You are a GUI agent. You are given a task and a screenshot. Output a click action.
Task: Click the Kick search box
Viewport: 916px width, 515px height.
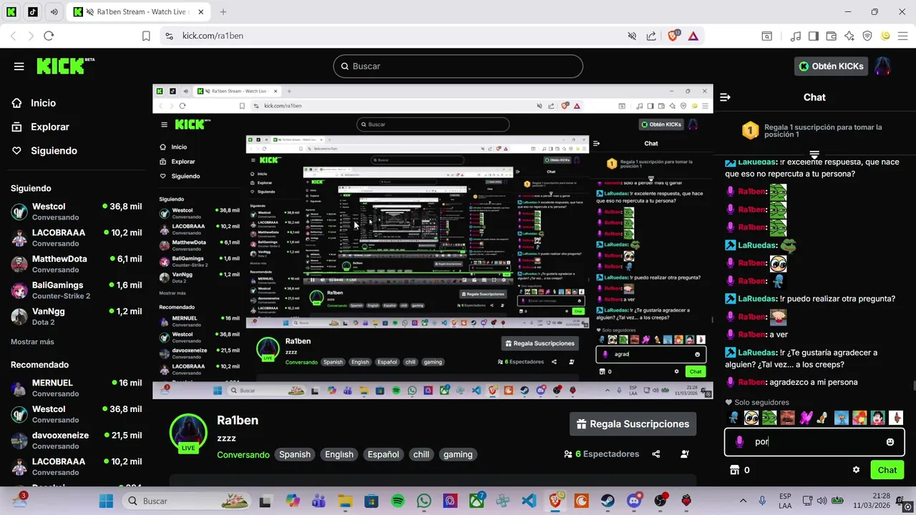pyautogui.click(x=458, y=66)
